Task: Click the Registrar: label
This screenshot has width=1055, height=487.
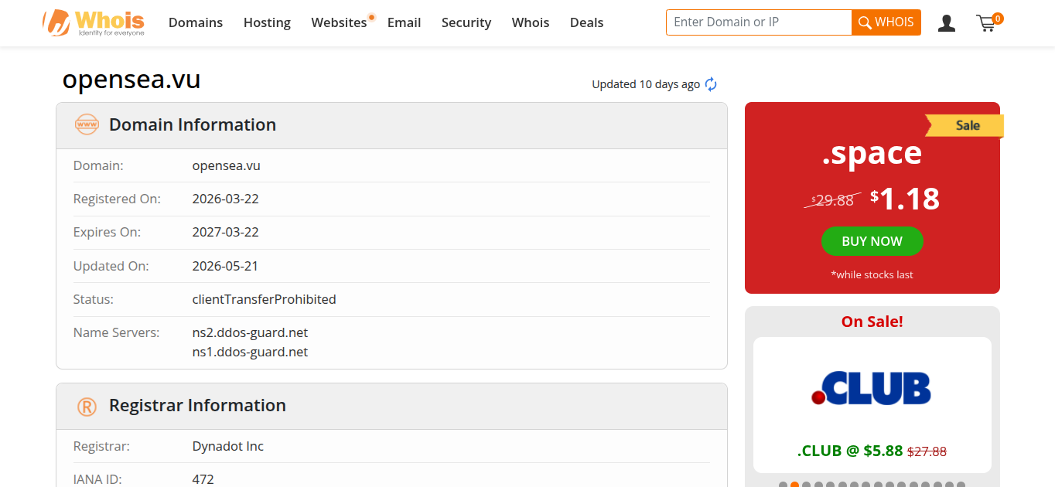Action: [101, 446]
